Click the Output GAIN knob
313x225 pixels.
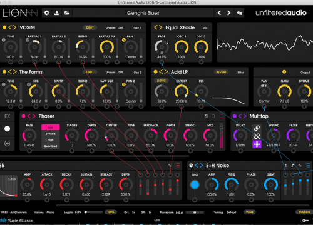click(284, 91)
